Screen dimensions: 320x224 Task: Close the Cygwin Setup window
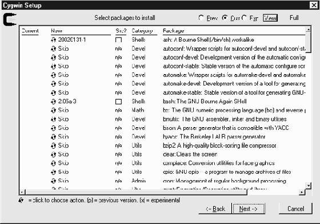tap(314, 5)
